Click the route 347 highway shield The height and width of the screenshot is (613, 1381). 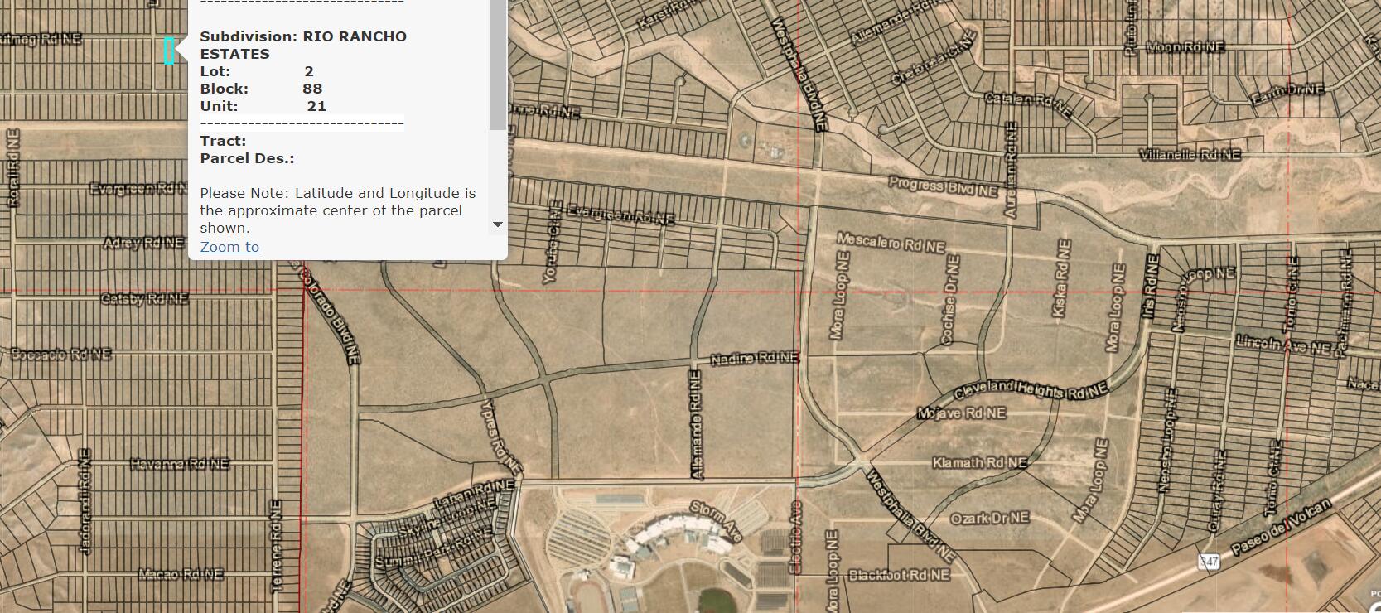tap(1209, 562)
